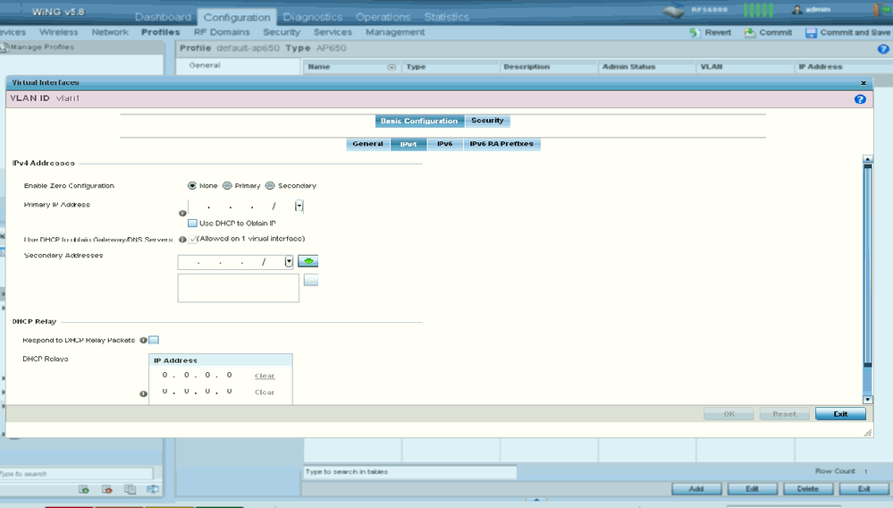Click the Revert icon in the toolbar

click(x=695, y=32)
